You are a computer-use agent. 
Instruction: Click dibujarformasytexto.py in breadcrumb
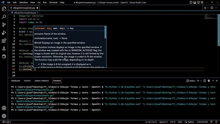(x=25, y=13)
